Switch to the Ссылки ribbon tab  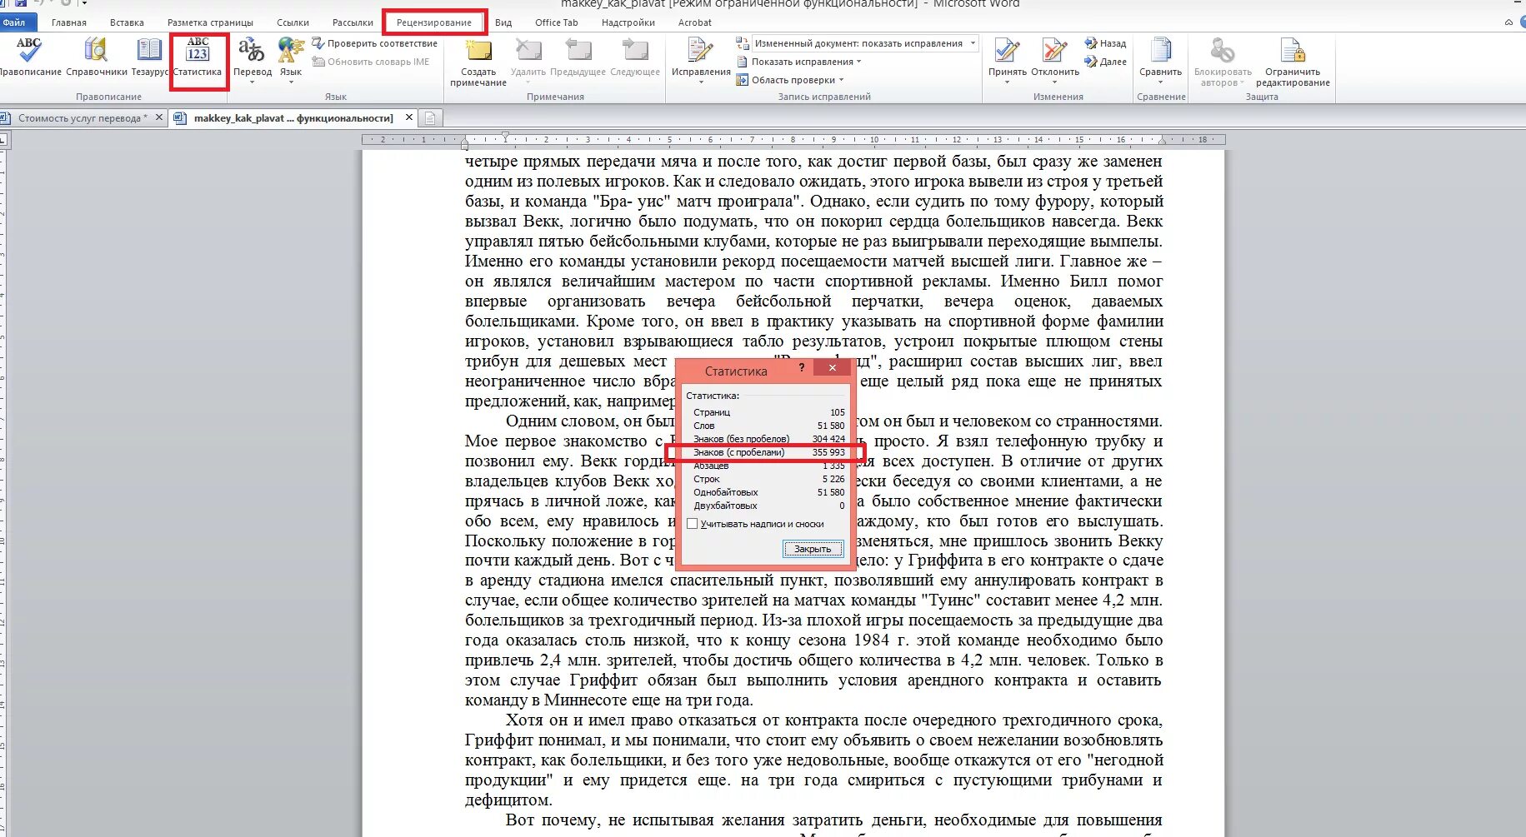[x=293, y=22]
